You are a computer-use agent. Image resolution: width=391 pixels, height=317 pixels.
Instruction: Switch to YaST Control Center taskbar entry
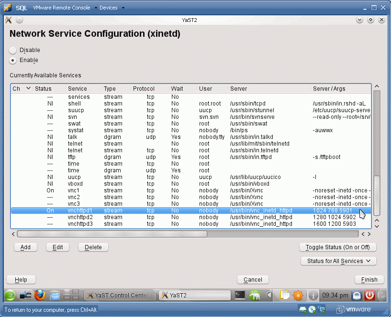tap(120, 296)
